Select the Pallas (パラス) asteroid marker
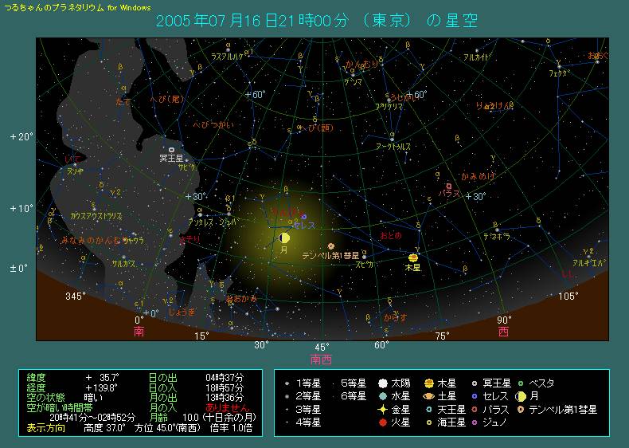This screenshot has height=448, width=629. tap(448, 186)
